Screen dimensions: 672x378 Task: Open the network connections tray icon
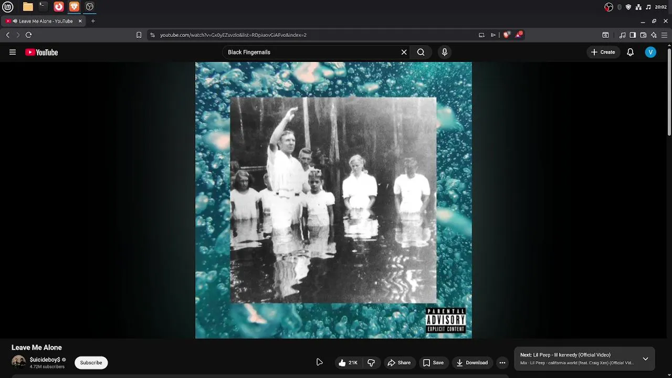(638, 7)
